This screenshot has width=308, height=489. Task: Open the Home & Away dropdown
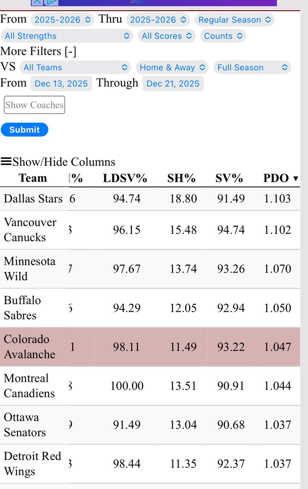[x=172, y=67]
